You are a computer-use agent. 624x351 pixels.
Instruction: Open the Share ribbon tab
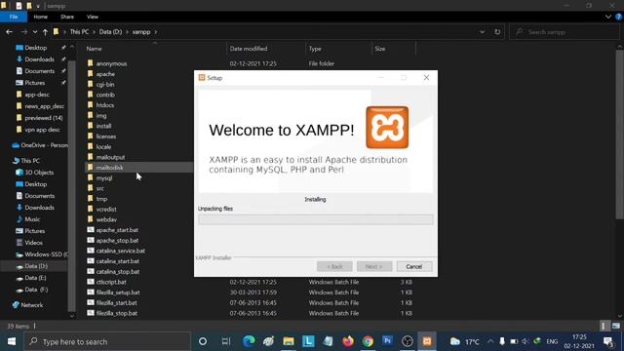tap(67, 17)
